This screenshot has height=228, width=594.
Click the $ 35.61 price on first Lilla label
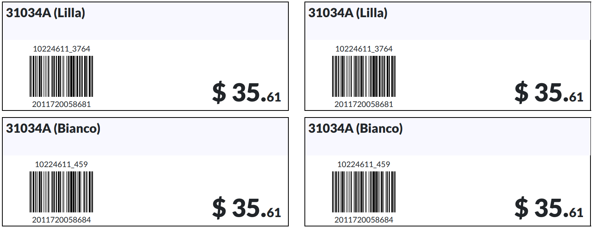point(247,93)
